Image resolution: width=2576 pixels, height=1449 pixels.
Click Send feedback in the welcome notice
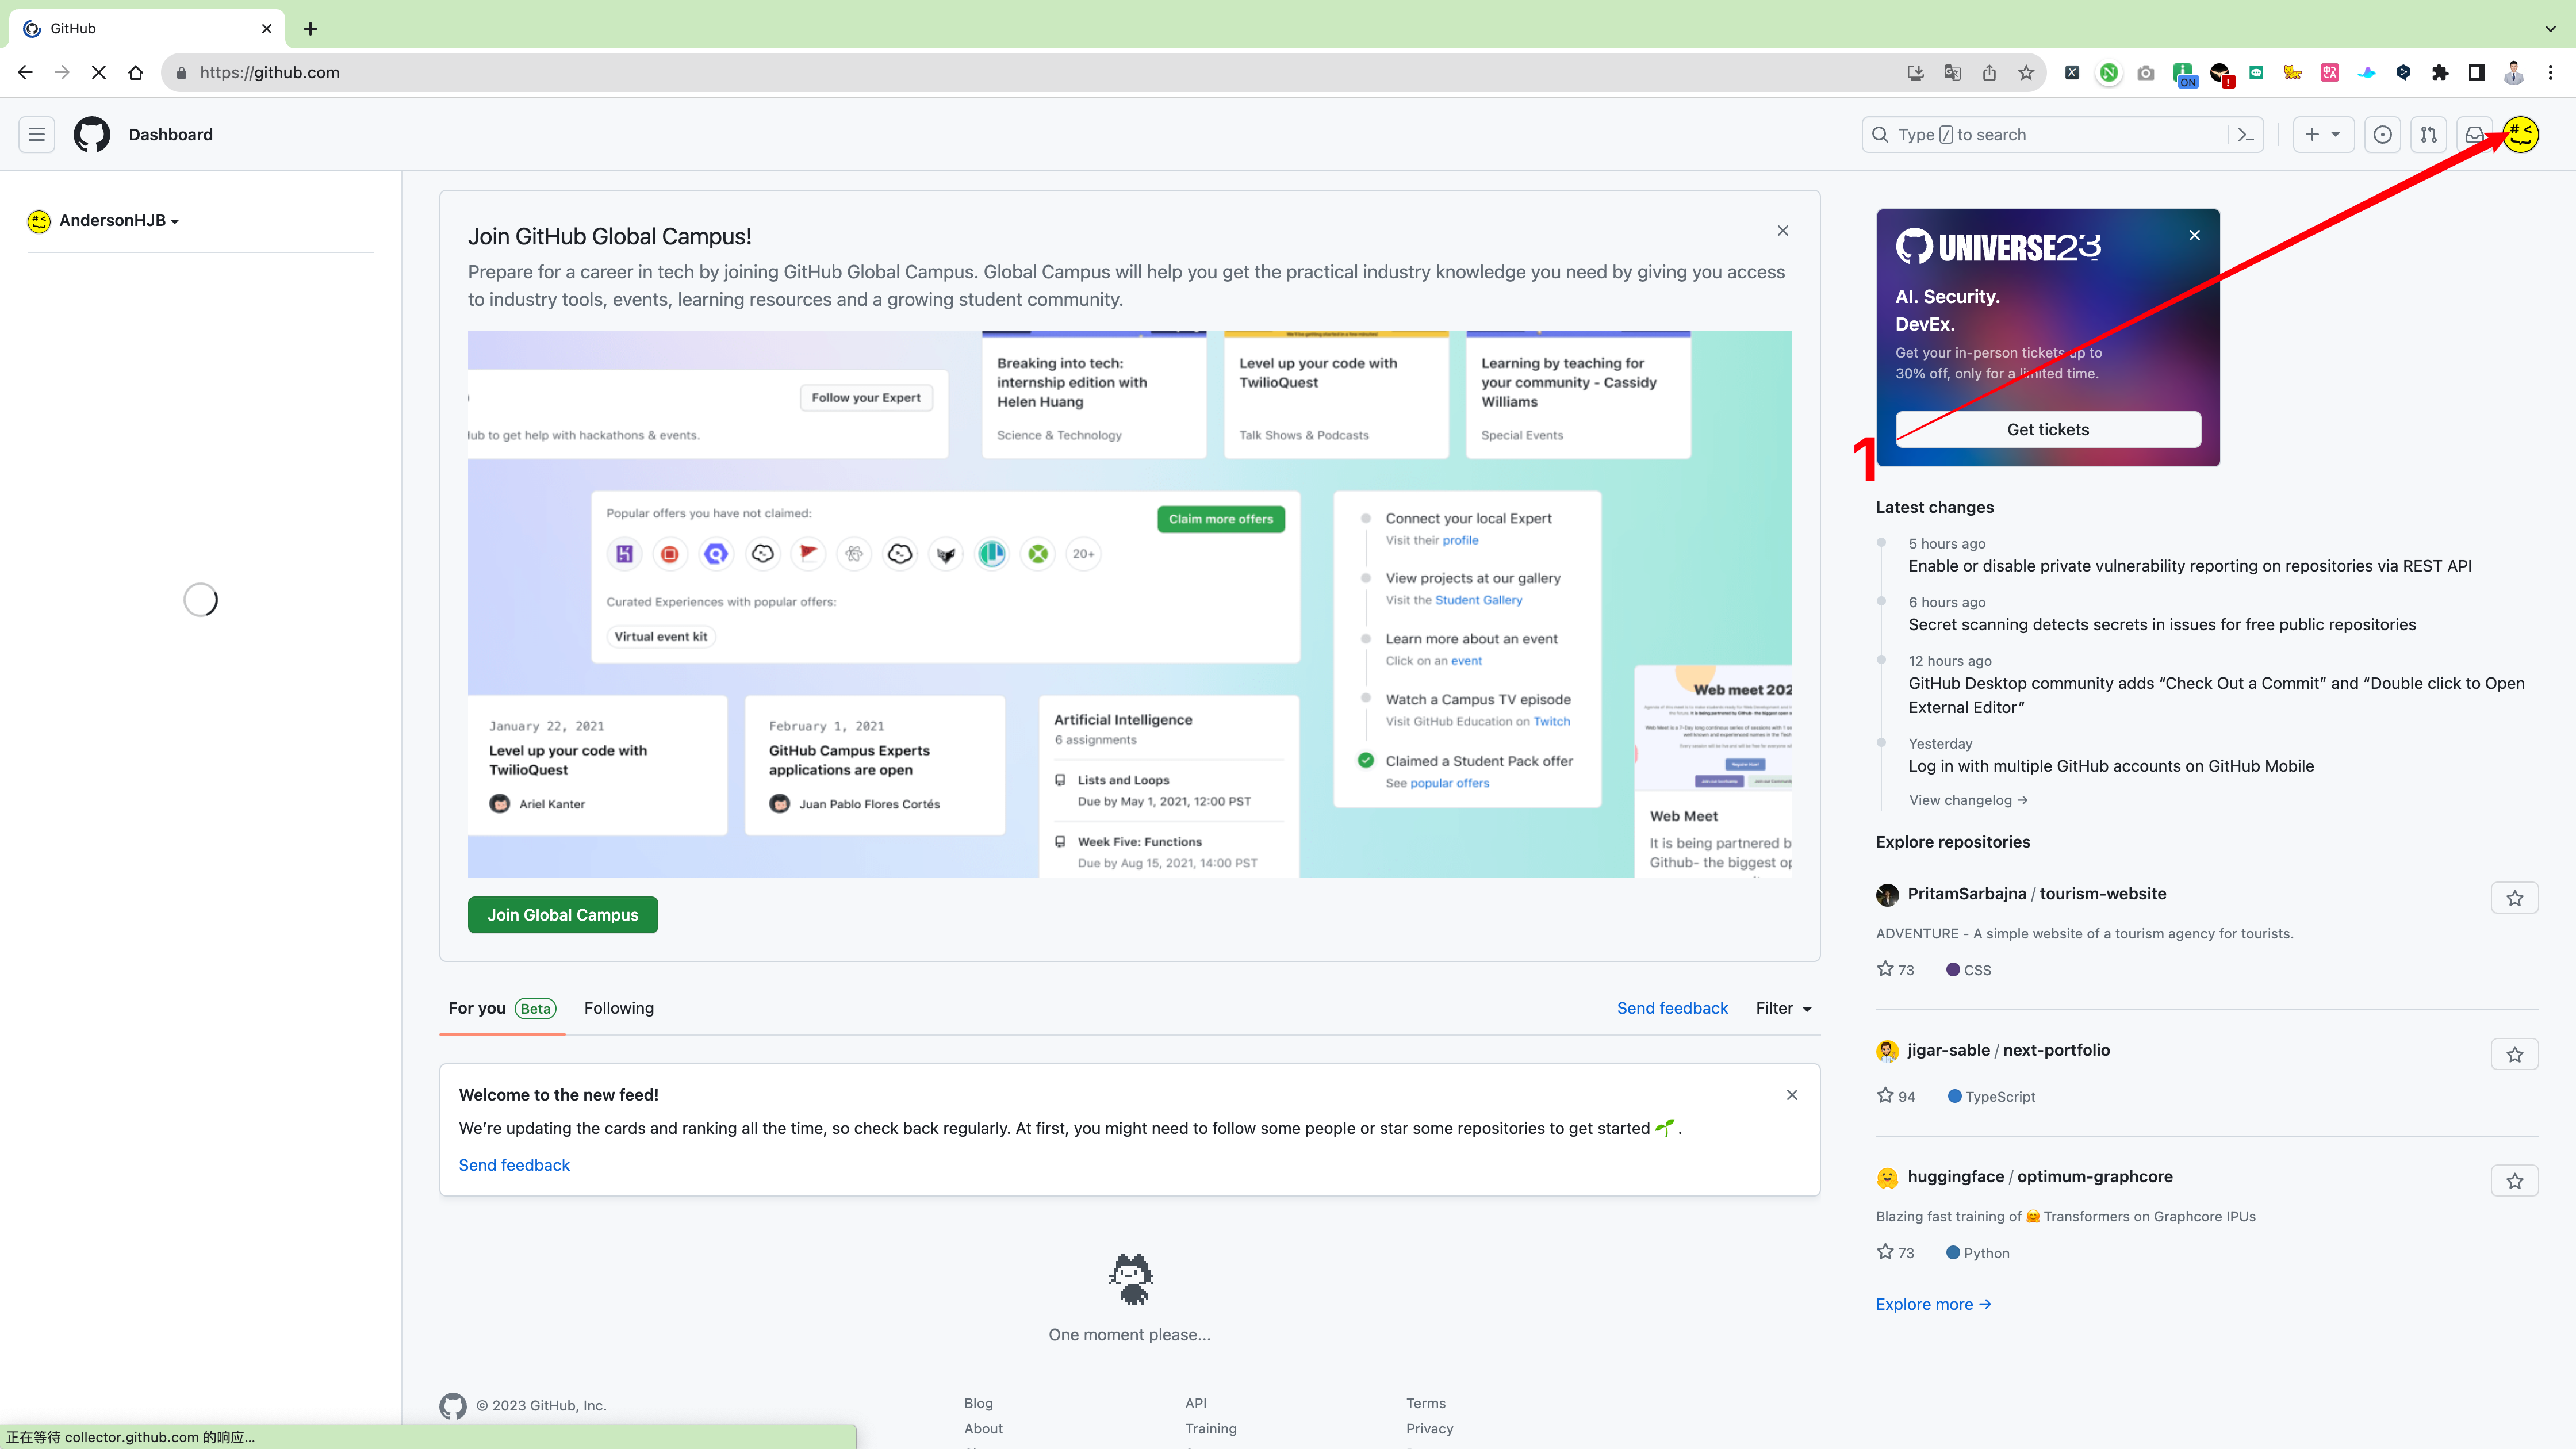(514, 1165)
